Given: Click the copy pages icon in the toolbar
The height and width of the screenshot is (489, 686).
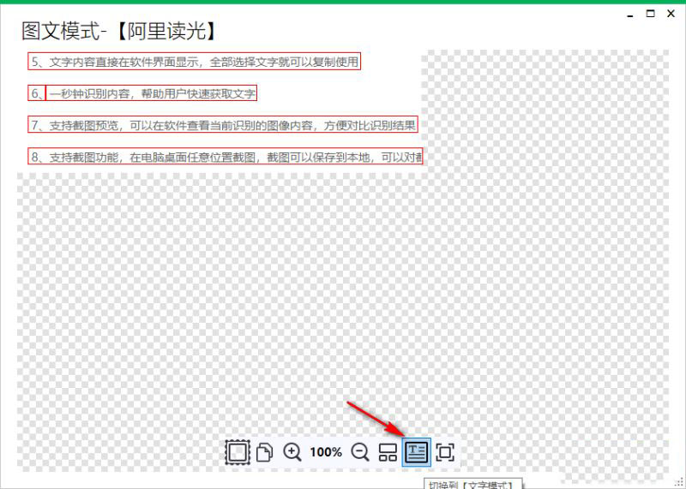Looking at the screenshot, I should 264,452.
